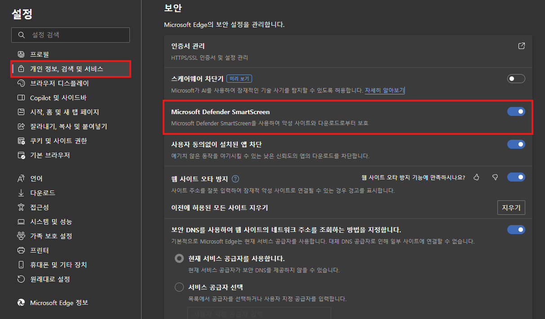Viewport: 545px width, 319px height.
Task: Click the profile icon beside 프로필
Action: coord(21,54)
